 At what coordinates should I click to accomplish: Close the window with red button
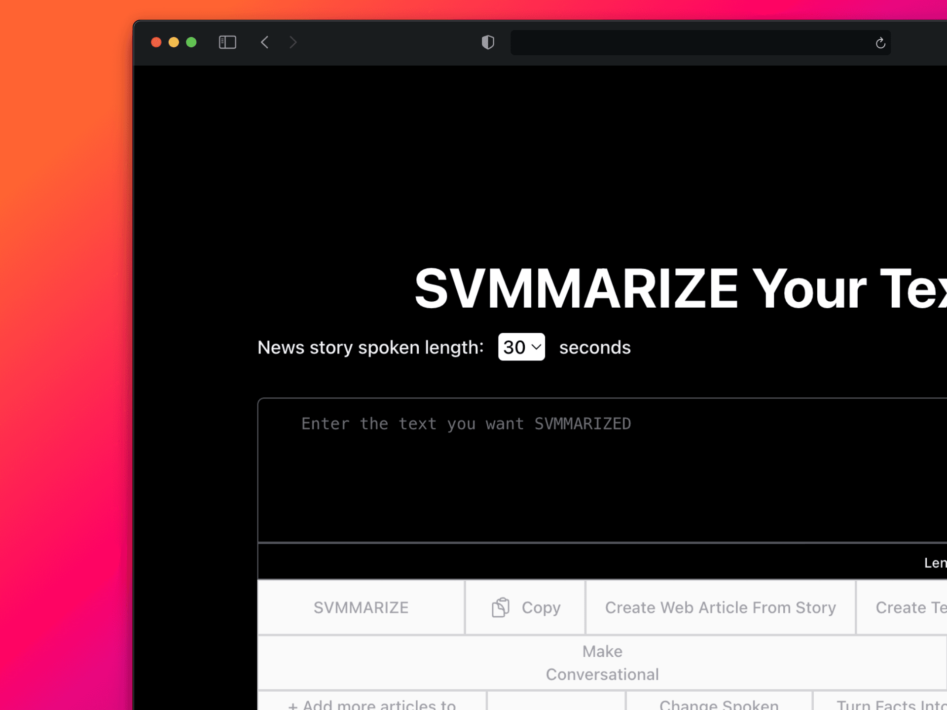tap(156, 42)
